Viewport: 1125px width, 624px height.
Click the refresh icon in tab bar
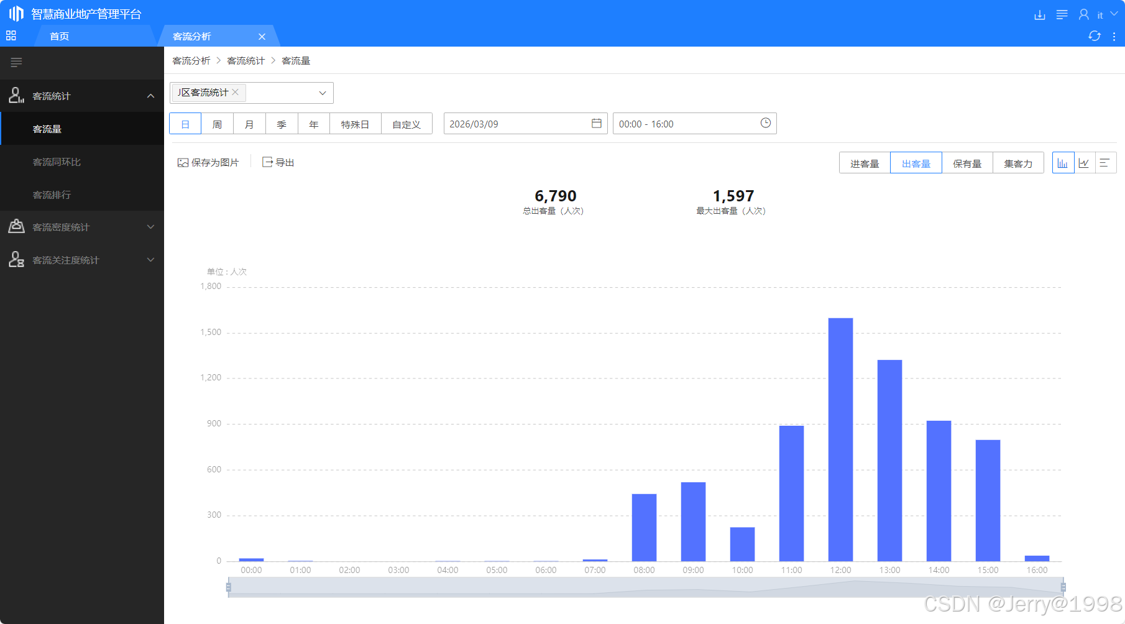(x=1095, y=36)
